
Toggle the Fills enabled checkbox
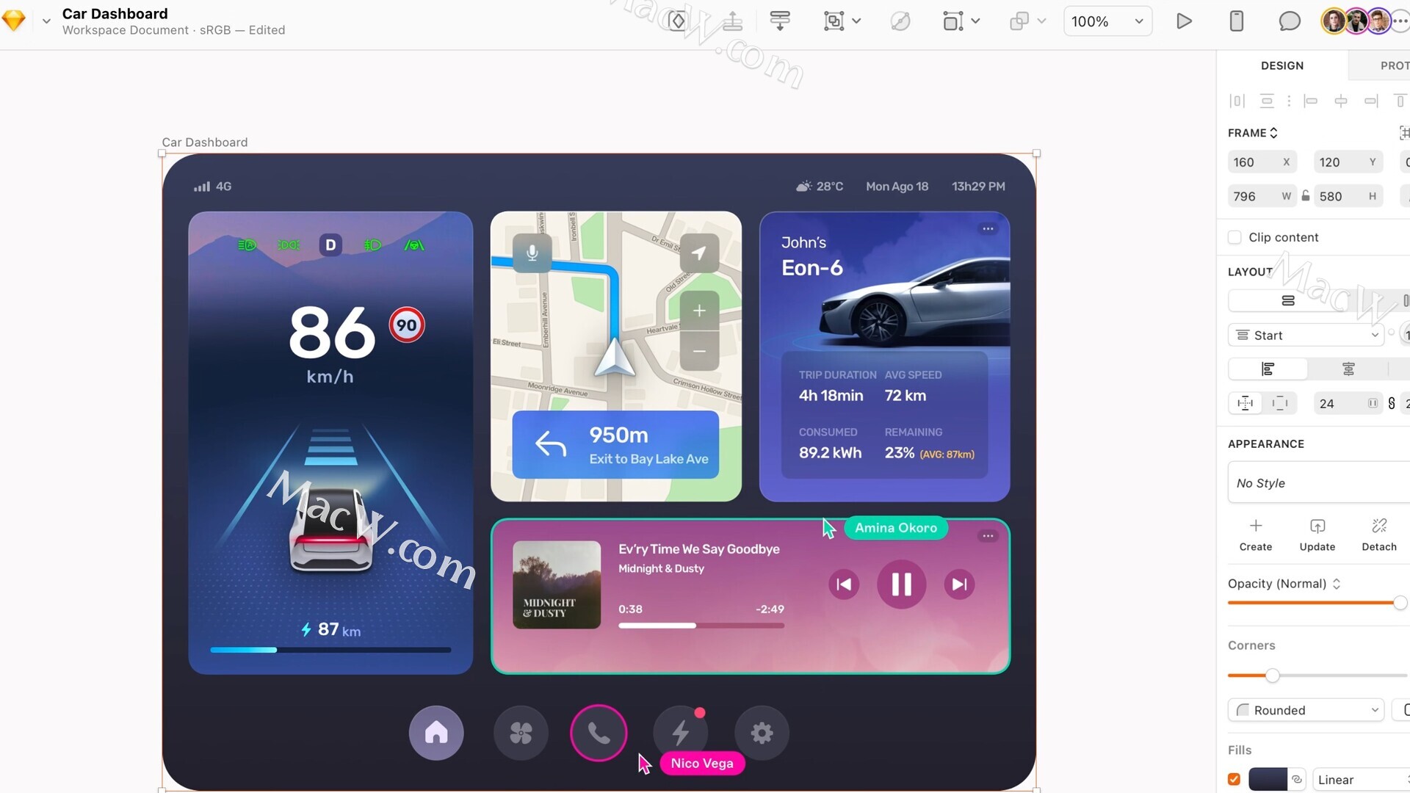1234,779
